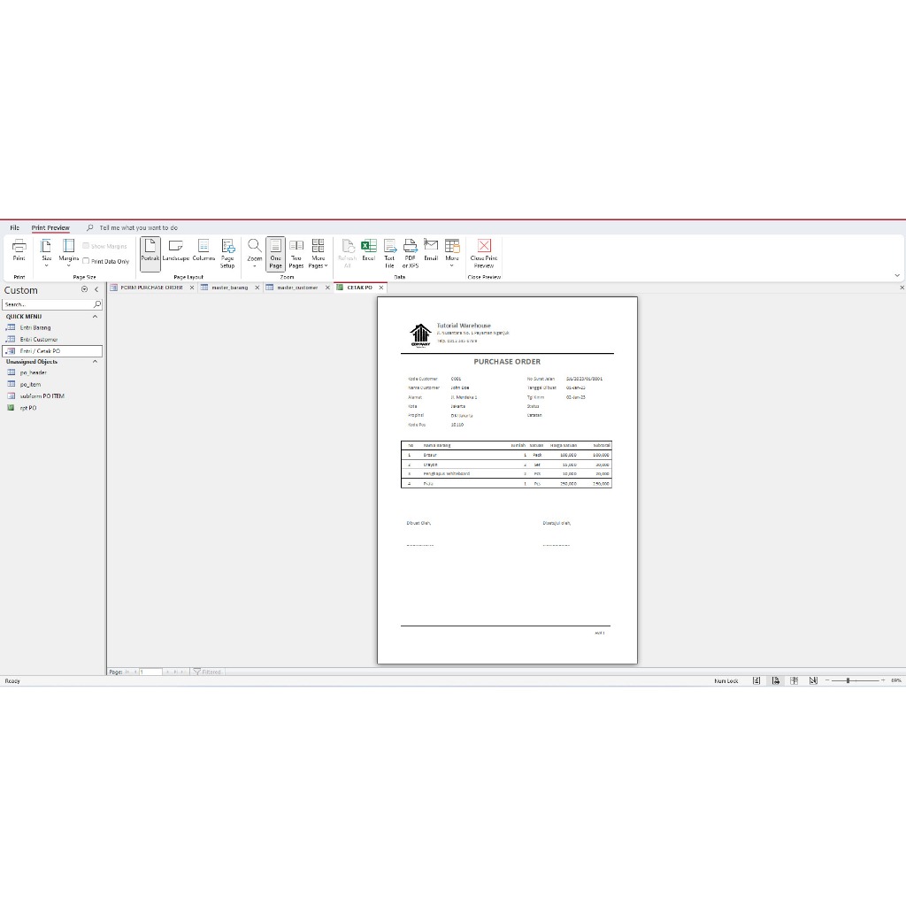Click the Num Lock status indicator

pyautogui.click(x=726, y=680)
